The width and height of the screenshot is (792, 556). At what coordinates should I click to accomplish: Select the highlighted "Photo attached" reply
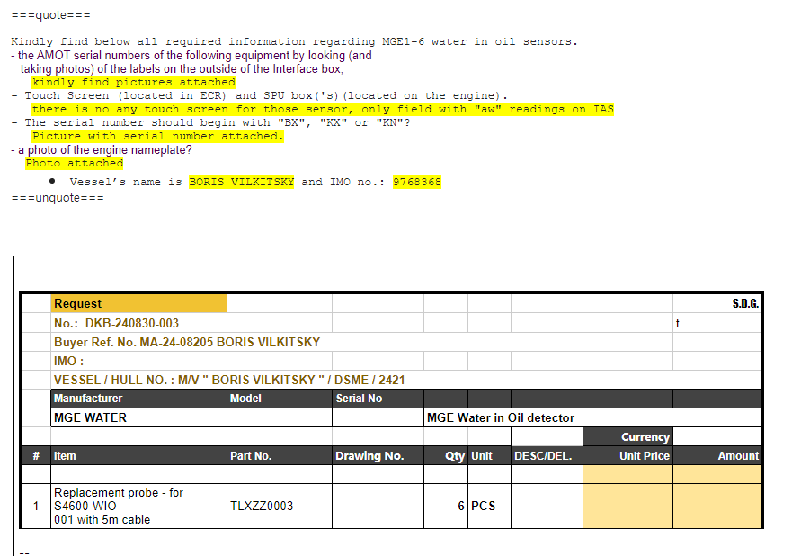coord(75,163)
